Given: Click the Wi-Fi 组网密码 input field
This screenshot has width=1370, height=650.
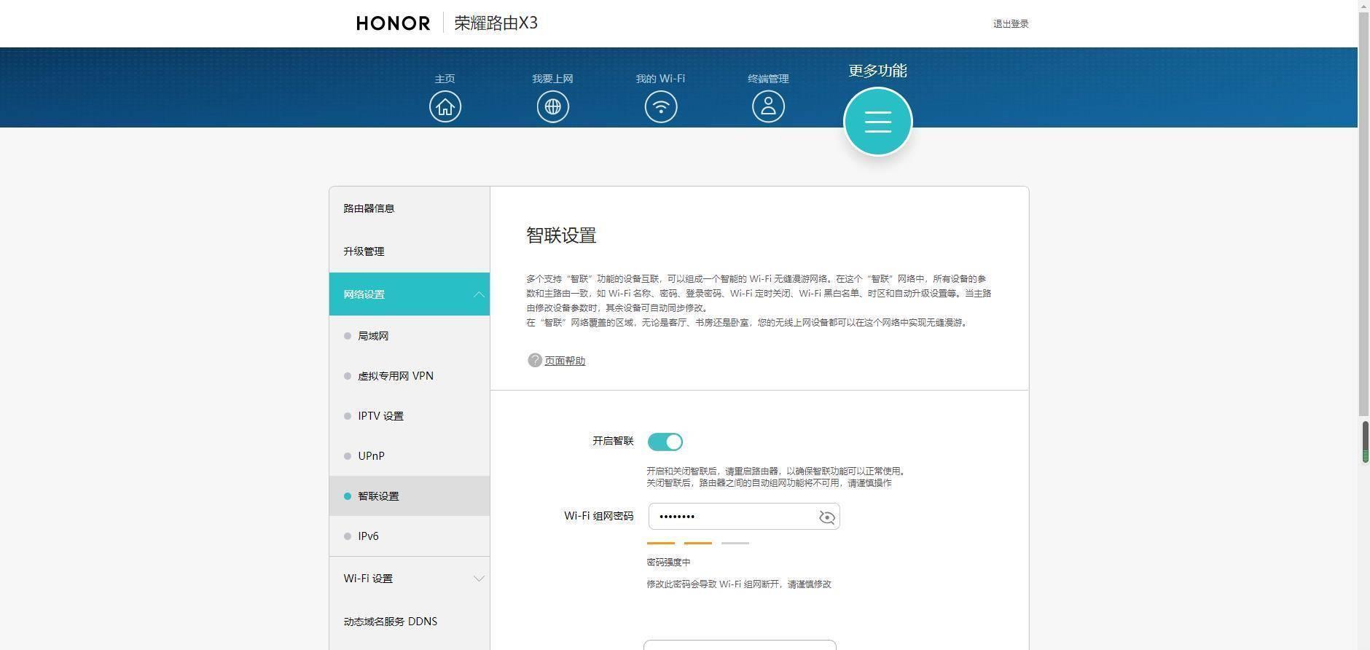Looking at the screenshot, I should (x=732, y=517).
